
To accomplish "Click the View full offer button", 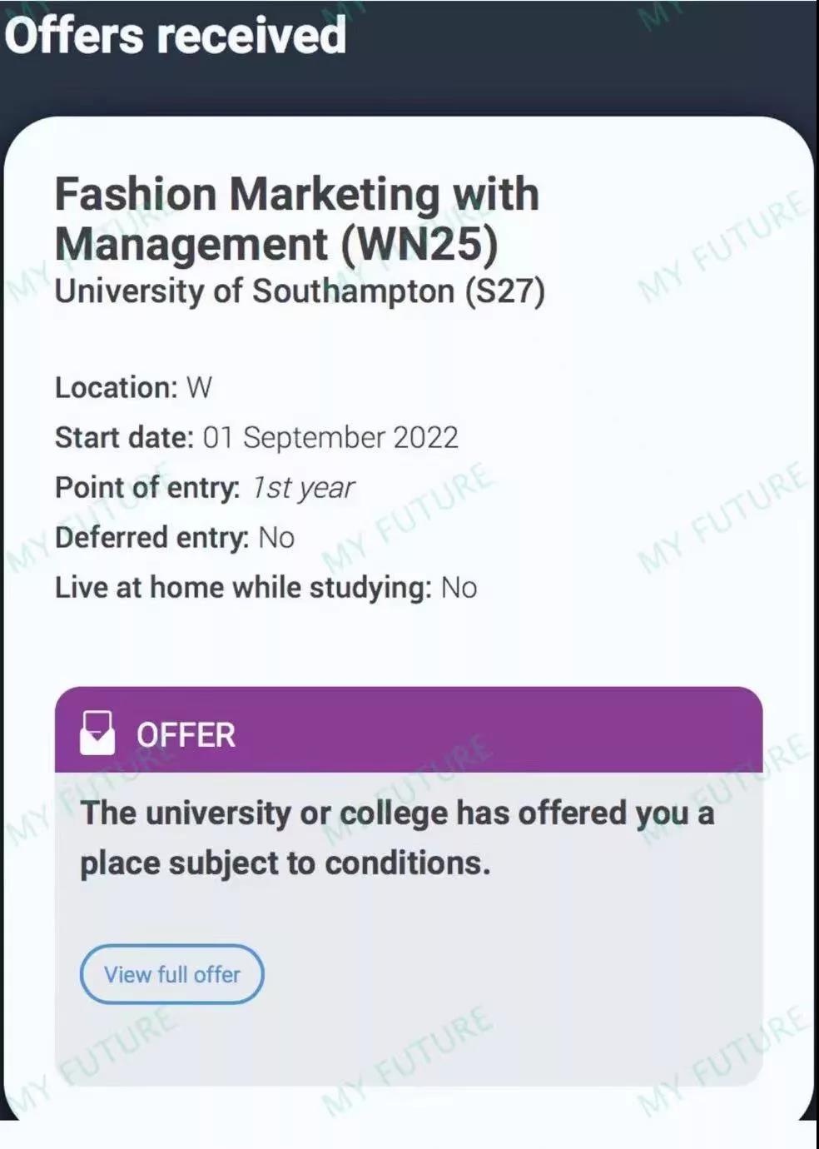I will point(171,973).
